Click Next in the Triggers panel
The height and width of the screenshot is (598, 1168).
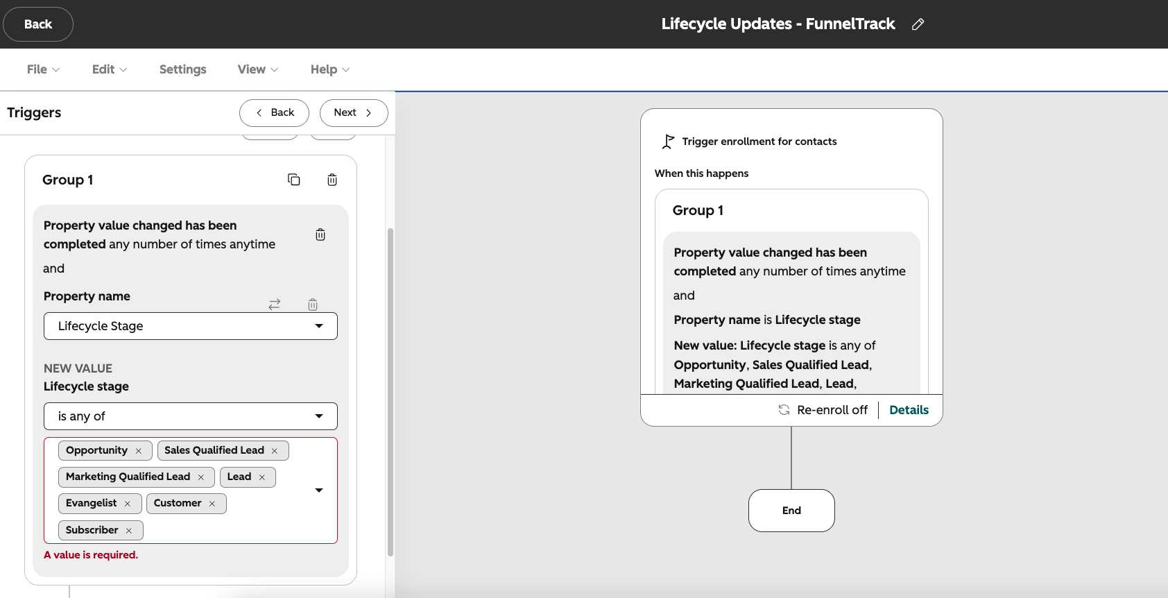(x=354, y=113)
